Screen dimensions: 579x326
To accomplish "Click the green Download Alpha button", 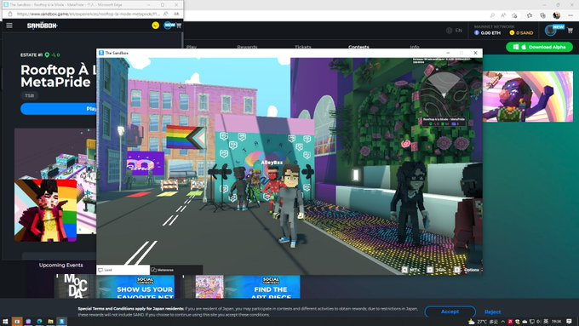I will 539,47.
